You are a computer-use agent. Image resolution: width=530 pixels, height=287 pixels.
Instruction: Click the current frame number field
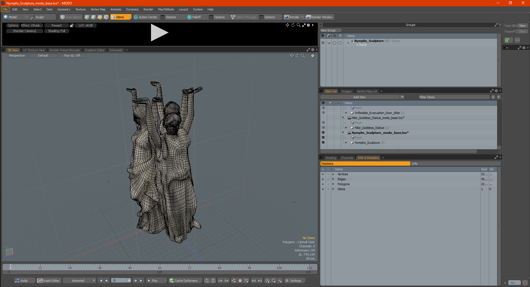click(119, 281)
